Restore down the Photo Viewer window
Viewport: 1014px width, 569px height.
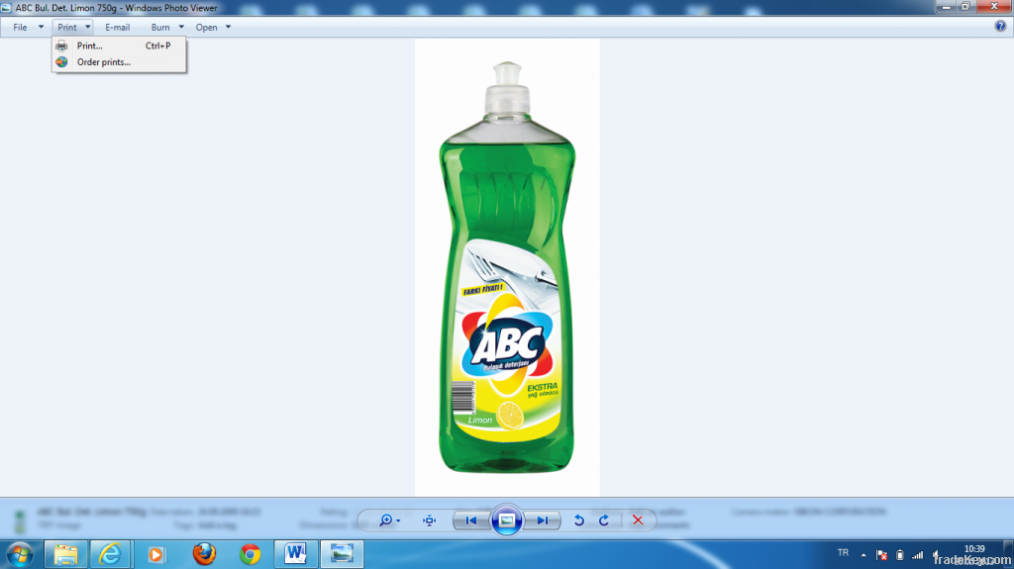(965, 7)
